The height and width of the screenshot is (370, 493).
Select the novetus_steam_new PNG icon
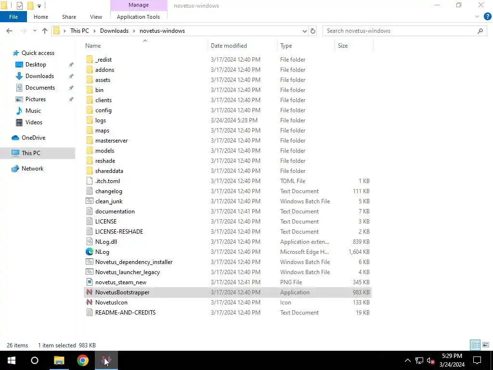[89, 282]
